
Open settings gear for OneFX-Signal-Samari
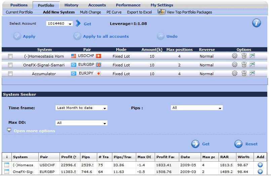[x=235, y=64]
